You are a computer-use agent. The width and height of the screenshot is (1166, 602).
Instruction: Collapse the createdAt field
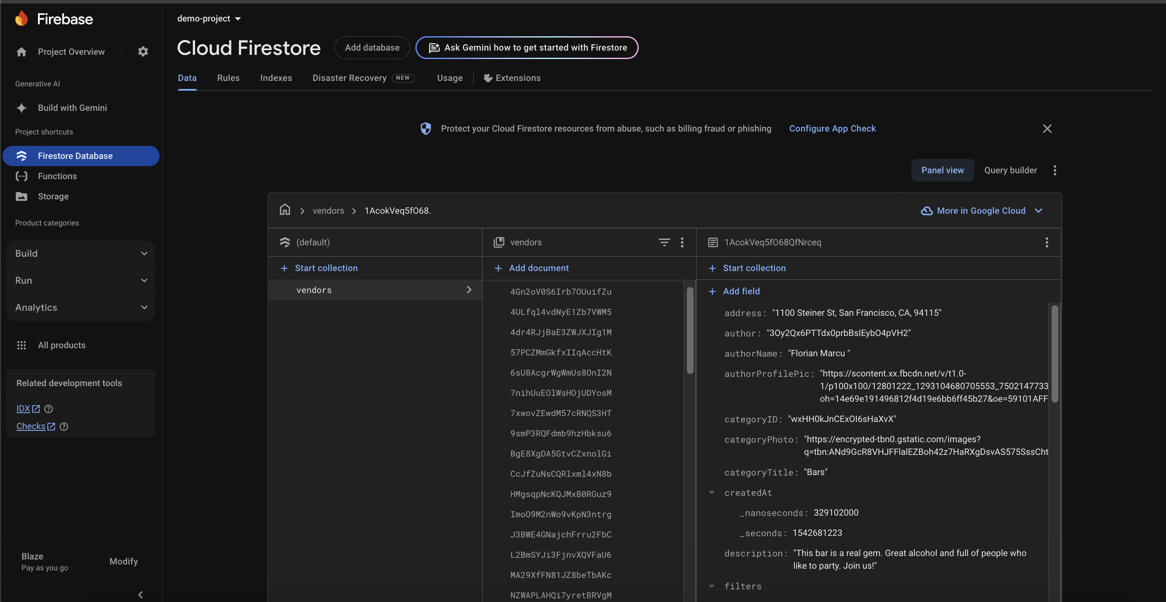pos(712,493)
